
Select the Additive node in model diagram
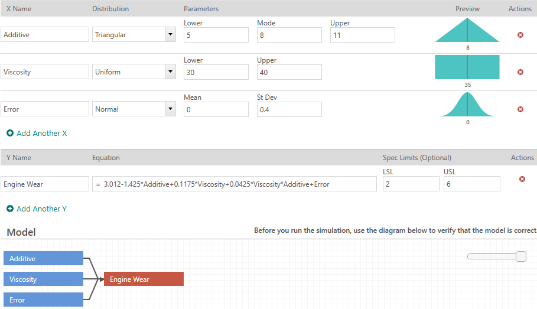pyautogui.click(x=43, y=259)
